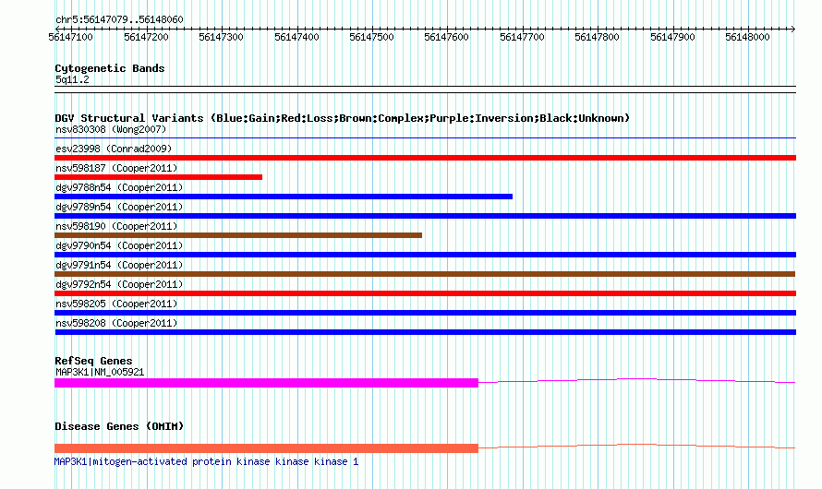Viewport: 822px width, 489px height.
Task: Select the nsv598205 blue gain bar
Action: 425,313
